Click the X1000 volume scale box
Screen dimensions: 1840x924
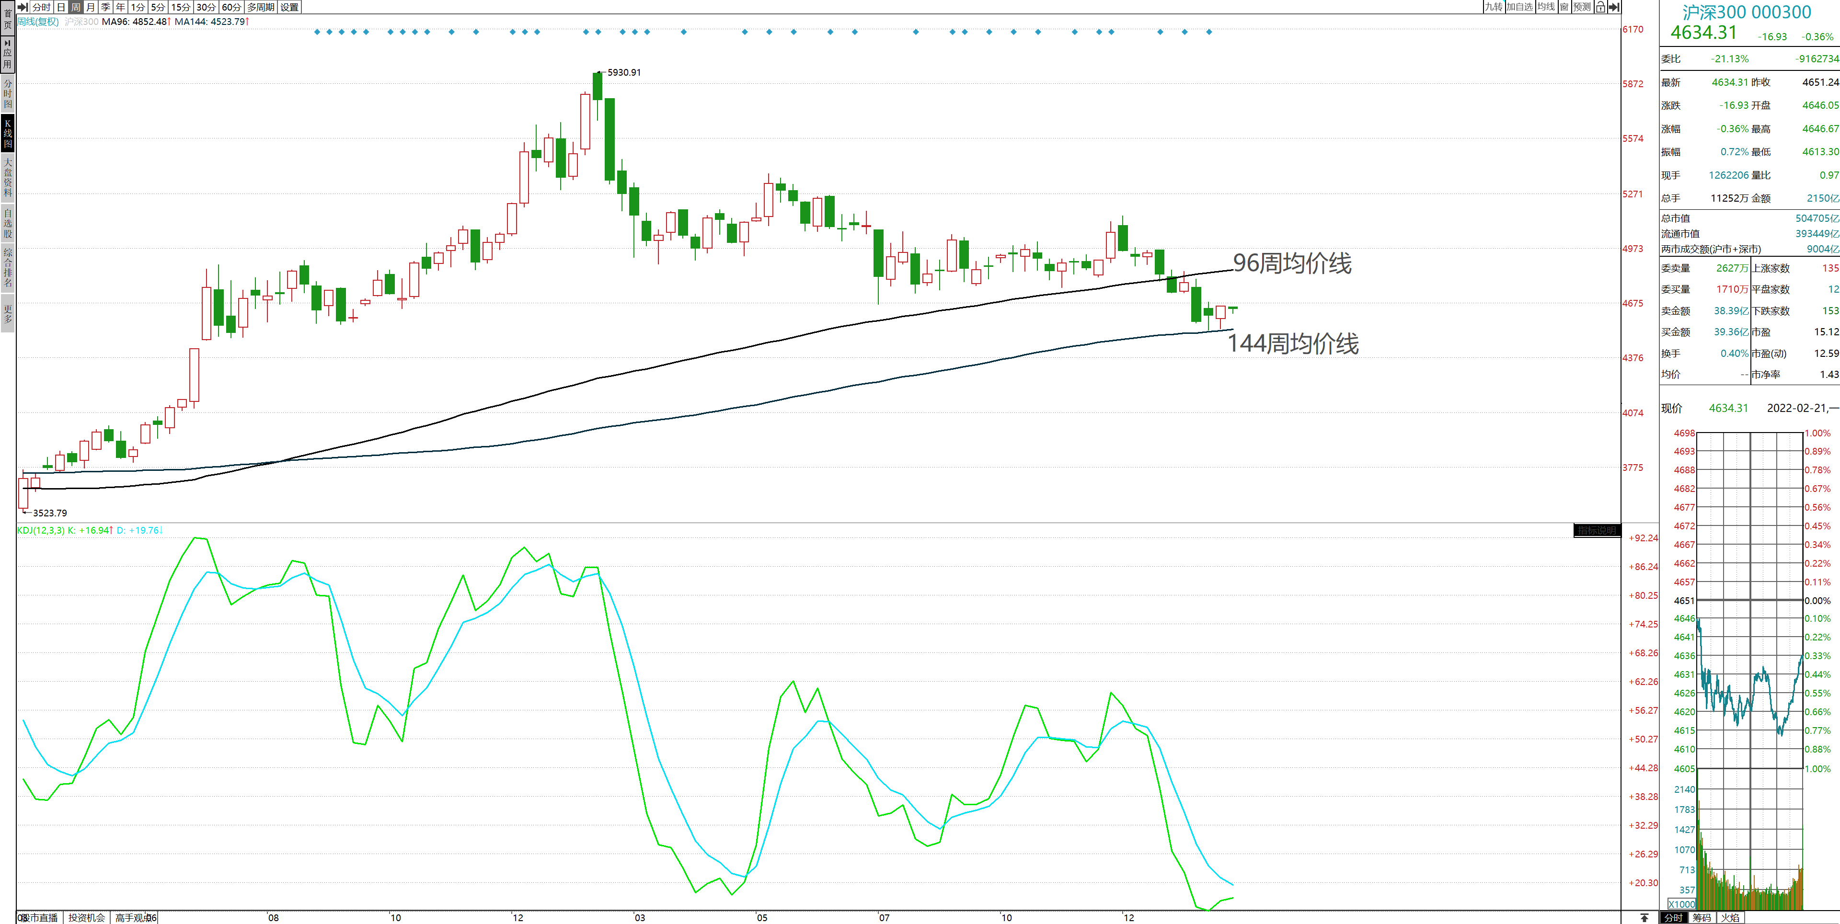(1681, 904)
